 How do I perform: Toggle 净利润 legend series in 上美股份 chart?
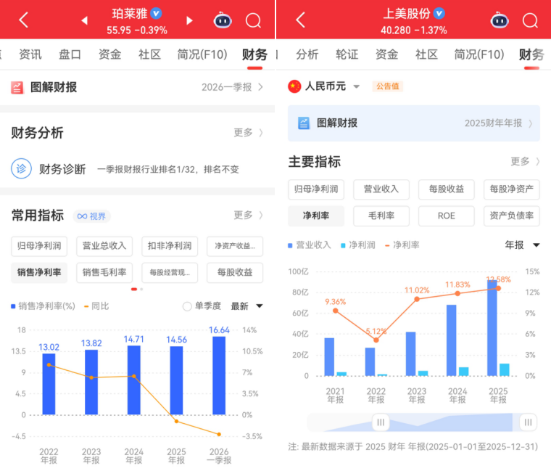pyautogui.click(x=357, y=245)
